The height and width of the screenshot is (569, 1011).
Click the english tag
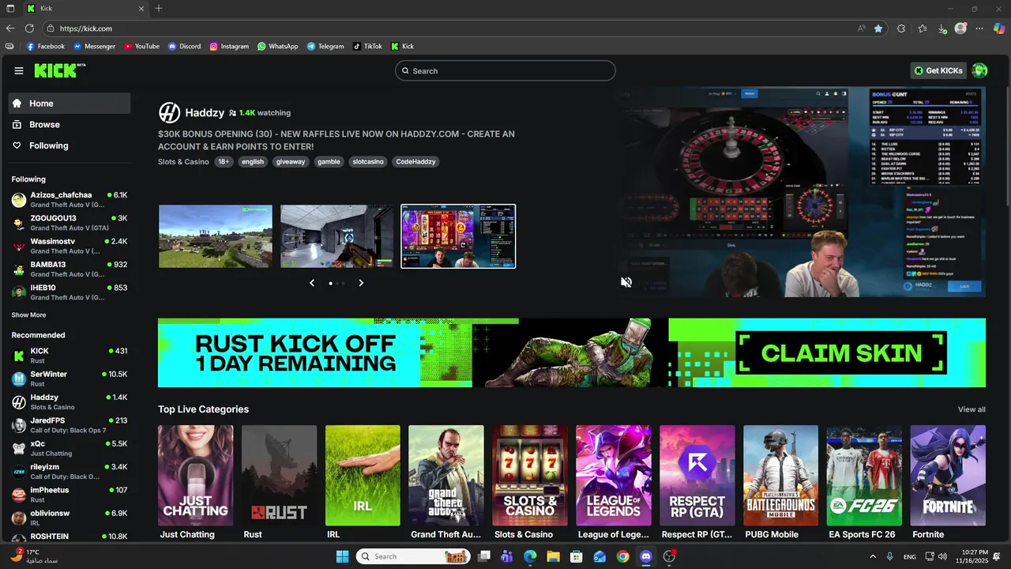tap(253, 162)
